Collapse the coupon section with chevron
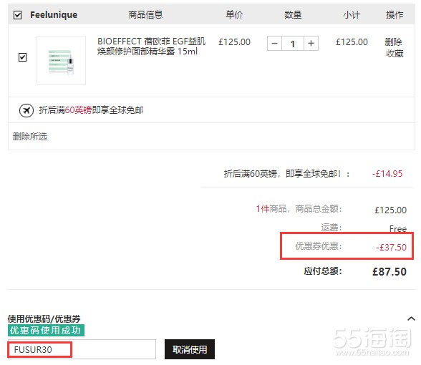Screen dimensions: 421x365 (x=411, y=318)
